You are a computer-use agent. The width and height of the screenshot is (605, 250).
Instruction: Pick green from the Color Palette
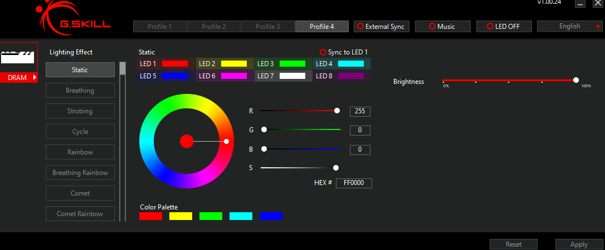coord(211,216)
